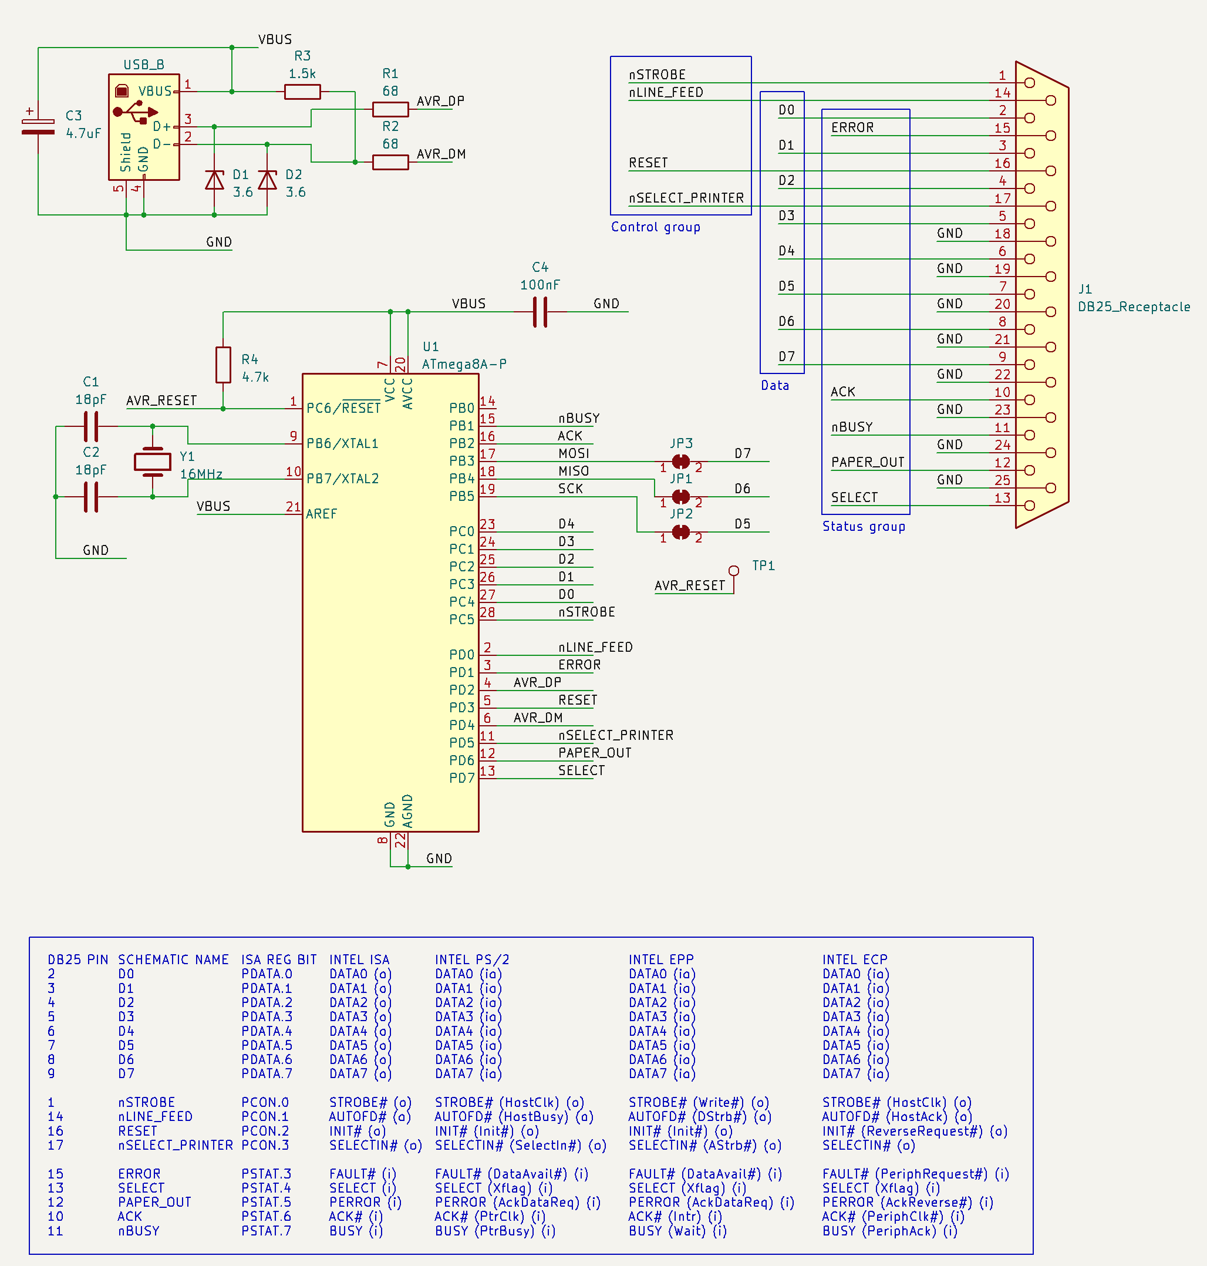Select resistor R1 68 ohm symbol

[390, 109]
